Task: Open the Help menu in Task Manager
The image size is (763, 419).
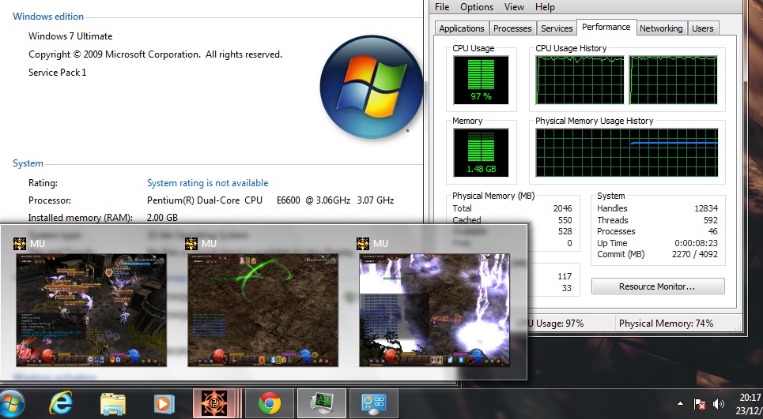Action: coord(545,7)
